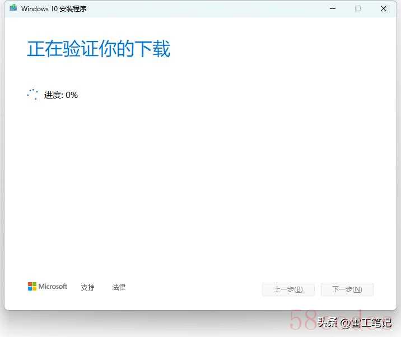The width and height of the screenshot is (401, 337).
Task: Click the spinning progress indicator
Action: (32, 95)
